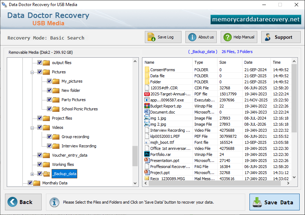Click the Word icon beside Document.doc
Viewport: 305px width, 215px height.
tap(146, 112)
